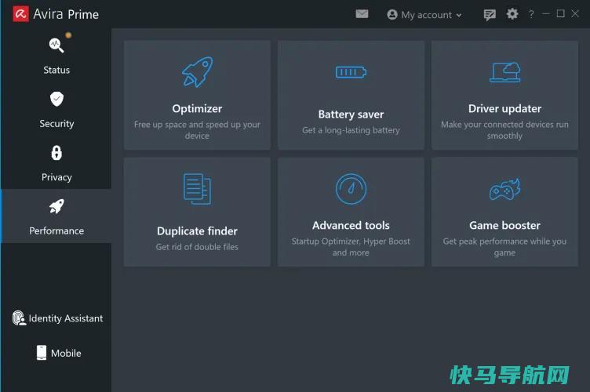
Task: Click the Avira logo icon
Action: click(x=20, y=14)
